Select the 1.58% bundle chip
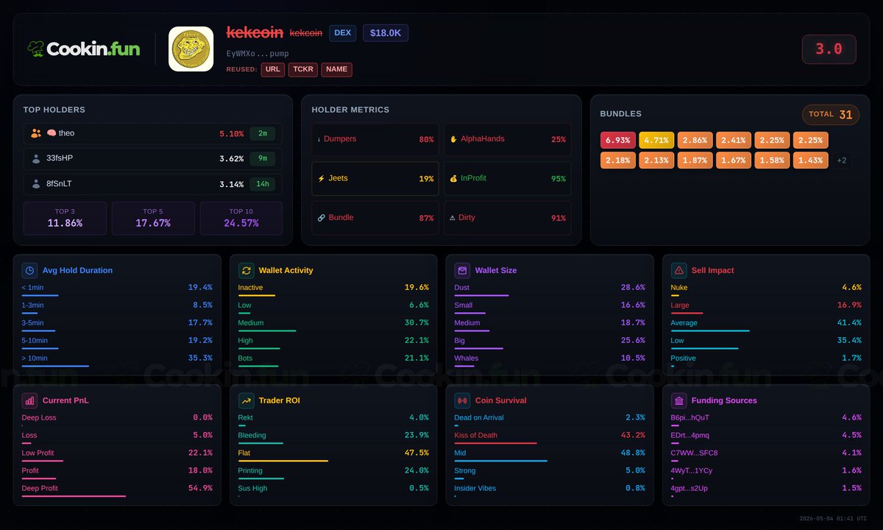The width and height of the screenshot is (883, 530). click(772, 160)
